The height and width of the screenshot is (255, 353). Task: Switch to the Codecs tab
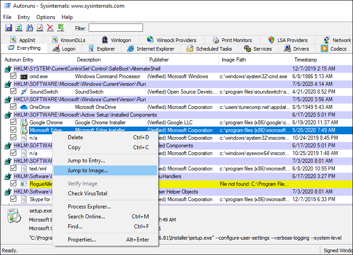(x=334, y=48)
